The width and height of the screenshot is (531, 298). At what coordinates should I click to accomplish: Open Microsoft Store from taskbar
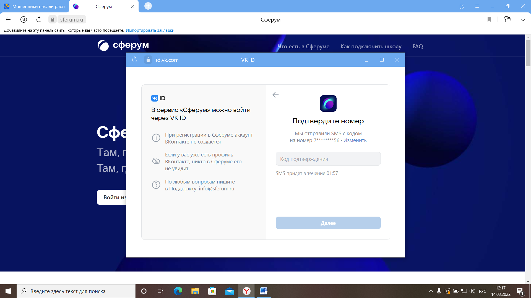pos(212,291)
